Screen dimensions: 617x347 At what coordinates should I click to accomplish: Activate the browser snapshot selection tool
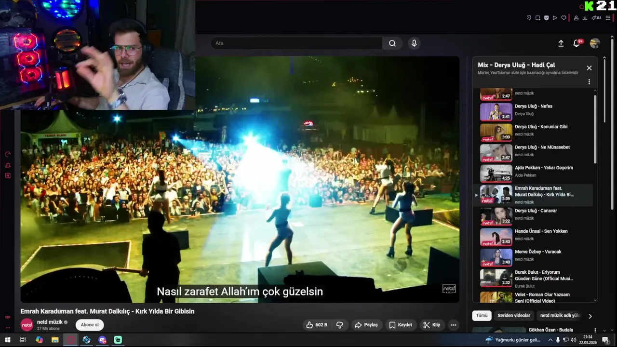pyautogui.click(x=537, y=18)
